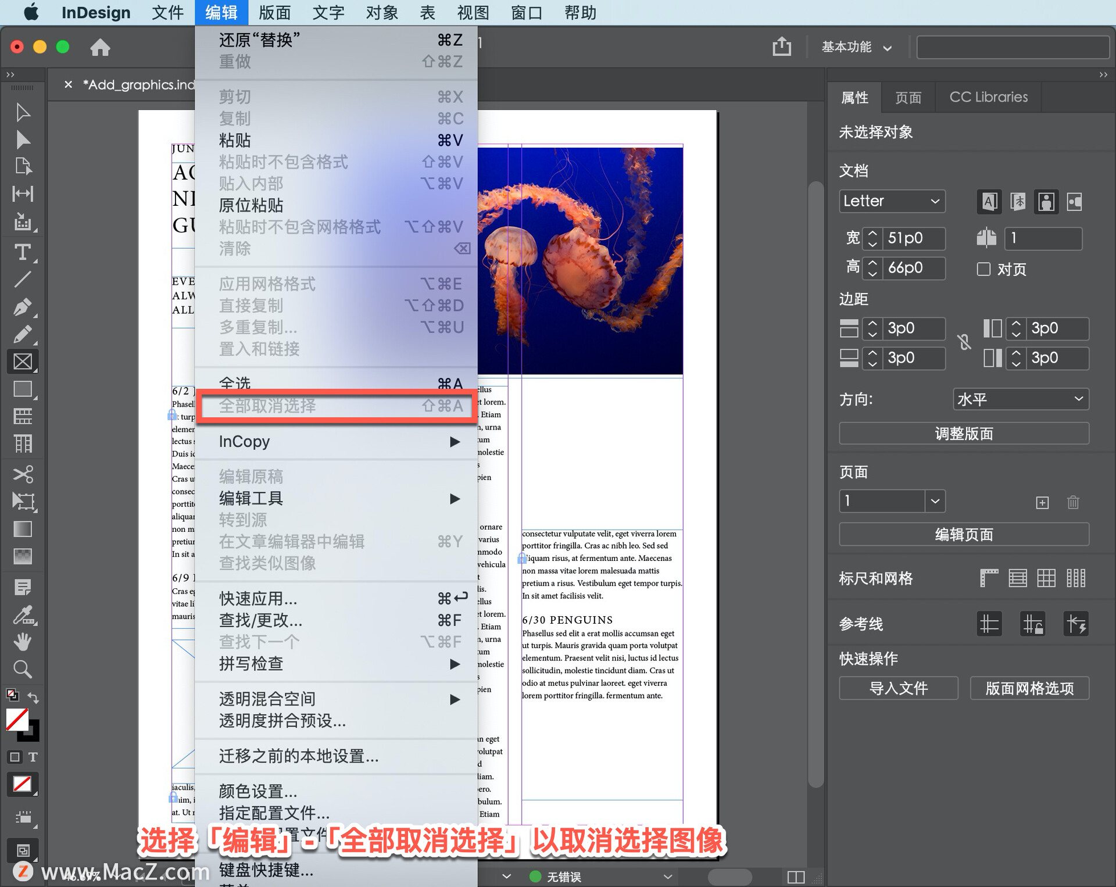Expand the 透明混合空间 submenu
1116x887 pixels.
[336, 699]
